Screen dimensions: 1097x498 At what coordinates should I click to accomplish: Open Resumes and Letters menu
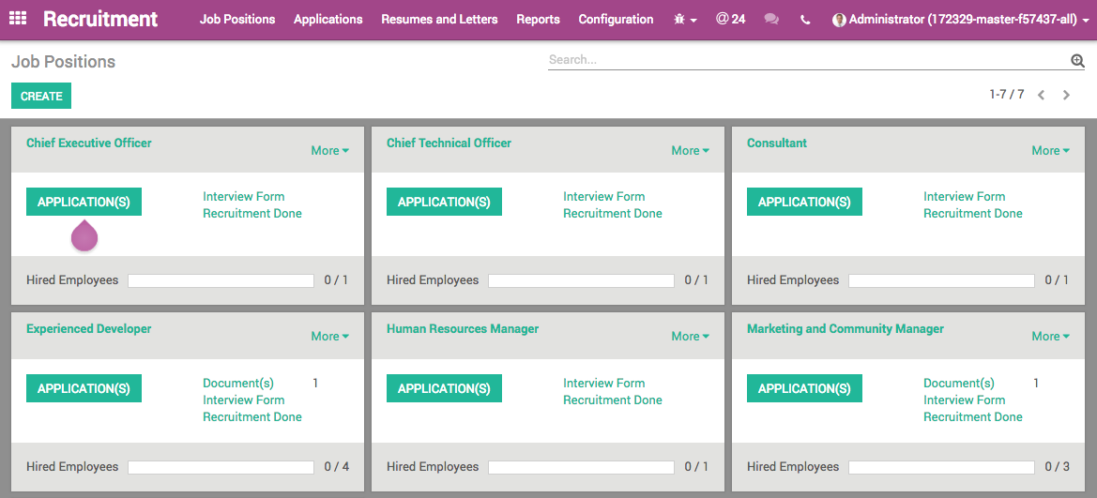point(439,20)
